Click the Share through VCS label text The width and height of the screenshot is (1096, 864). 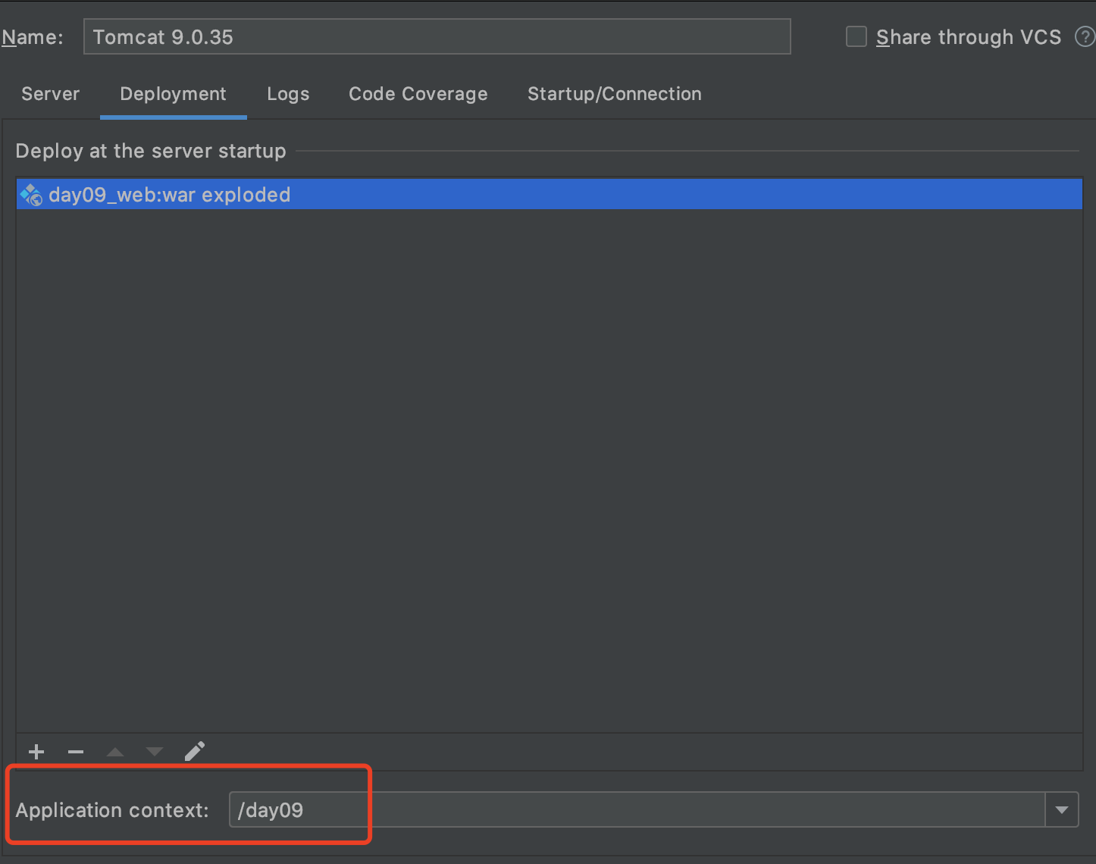[x=969, y=37]
